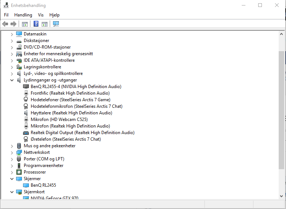This screenshot has width=286, height=209.
Task: Expand the Prosessorer node
Action: (12, 172)
